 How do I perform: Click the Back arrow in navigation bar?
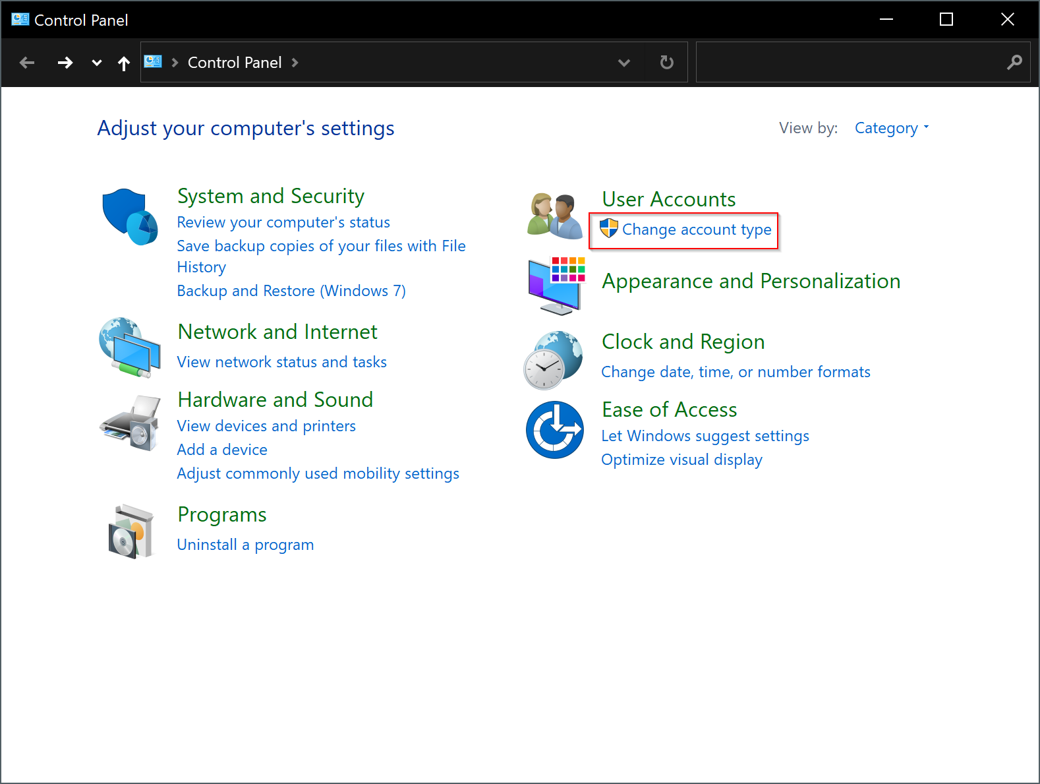(x=27, y=63)
